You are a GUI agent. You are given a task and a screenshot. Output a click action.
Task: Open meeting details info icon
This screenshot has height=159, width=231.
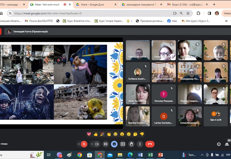(x=219, y=144)
